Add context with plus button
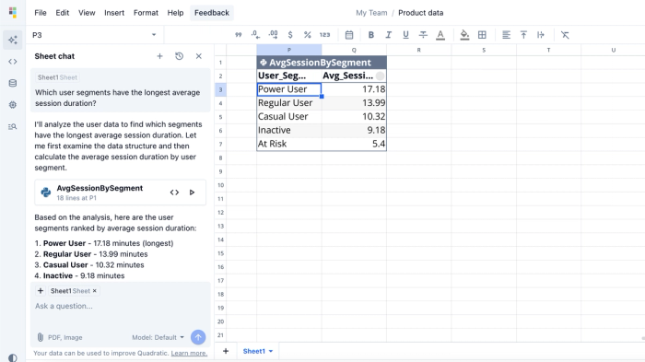Screen dimensions: 645x362 pyautogui.click(x=41, y=291)
